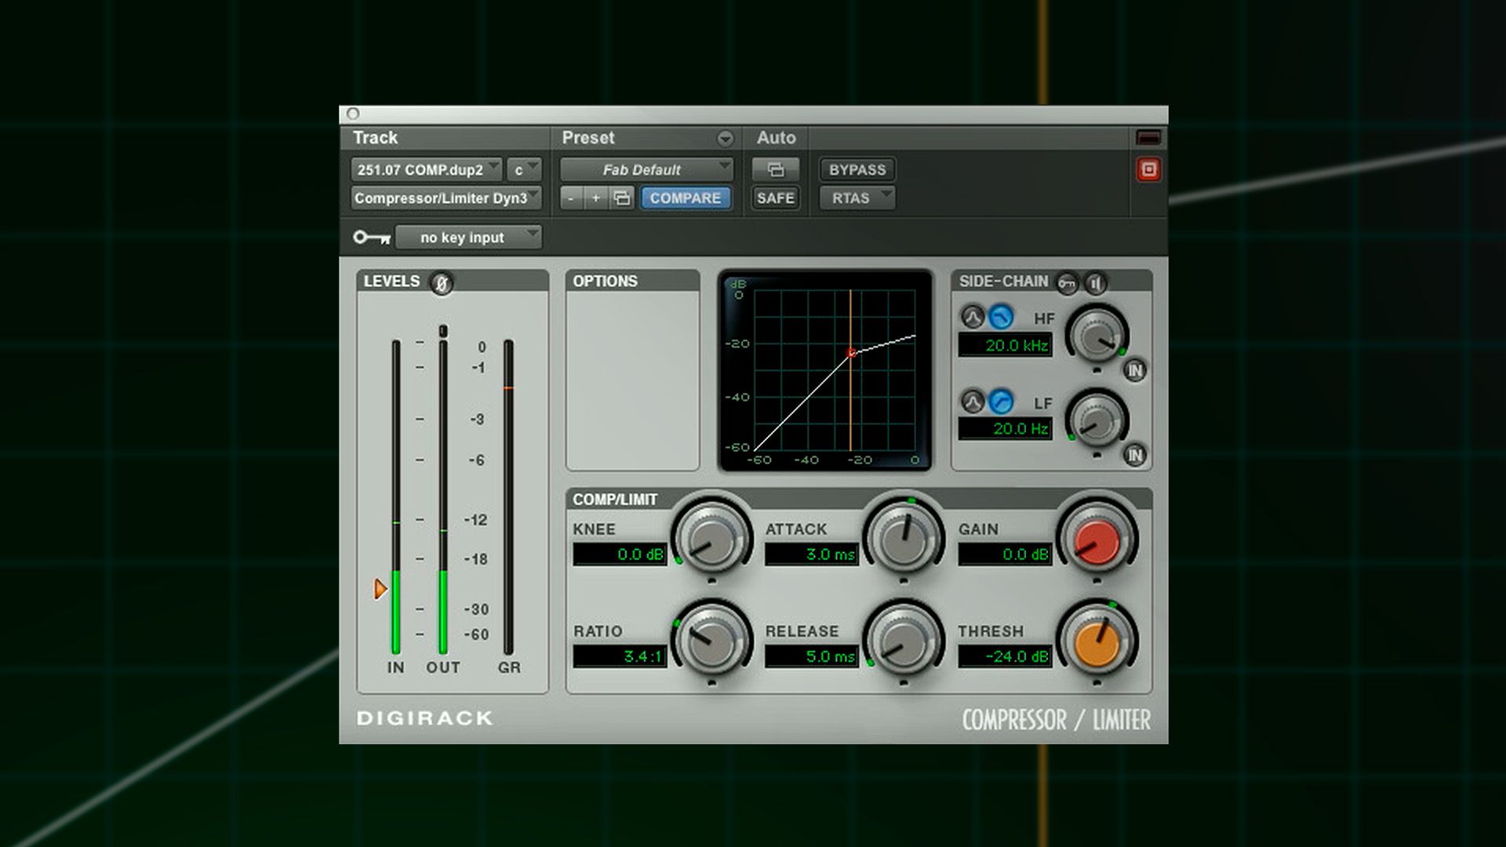Click the output meter clip indicator
Screen dimensions: 1506x847
[443, 331]
